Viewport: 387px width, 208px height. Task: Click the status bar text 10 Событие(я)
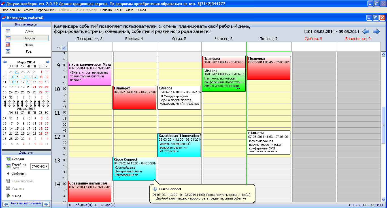[80, 205]
